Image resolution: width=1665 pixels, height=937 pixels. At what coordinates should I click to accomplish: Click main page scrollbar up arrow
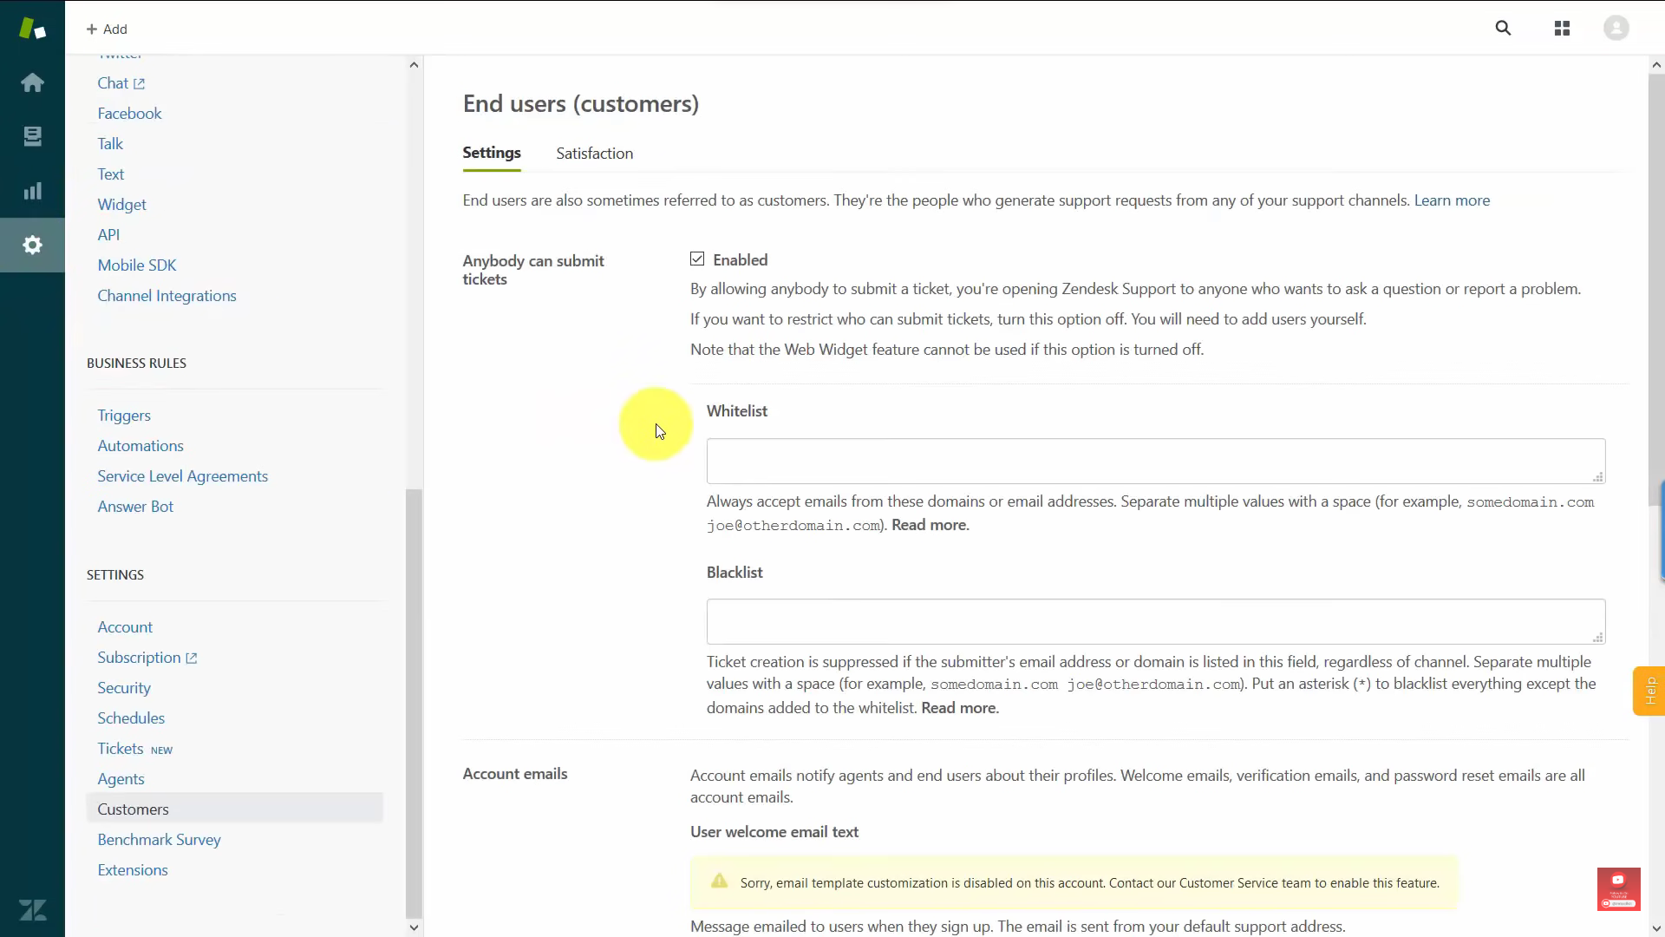click(1656, 64)
